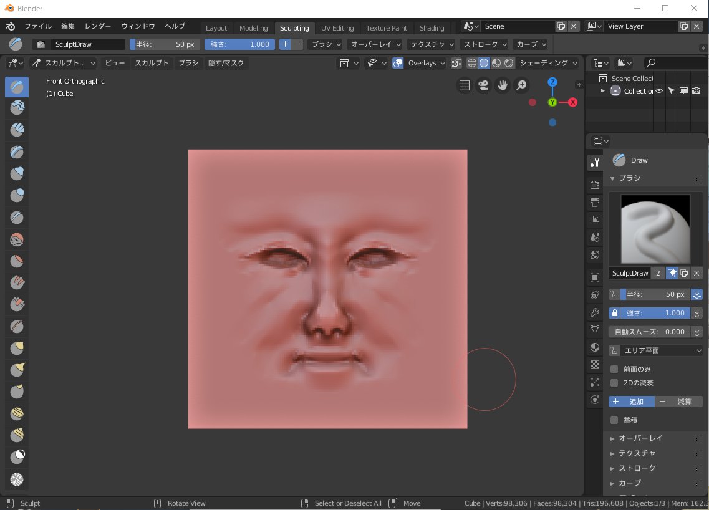Enable the 蓄積 checkbox
709x510 pixels.
pos(614,420)
